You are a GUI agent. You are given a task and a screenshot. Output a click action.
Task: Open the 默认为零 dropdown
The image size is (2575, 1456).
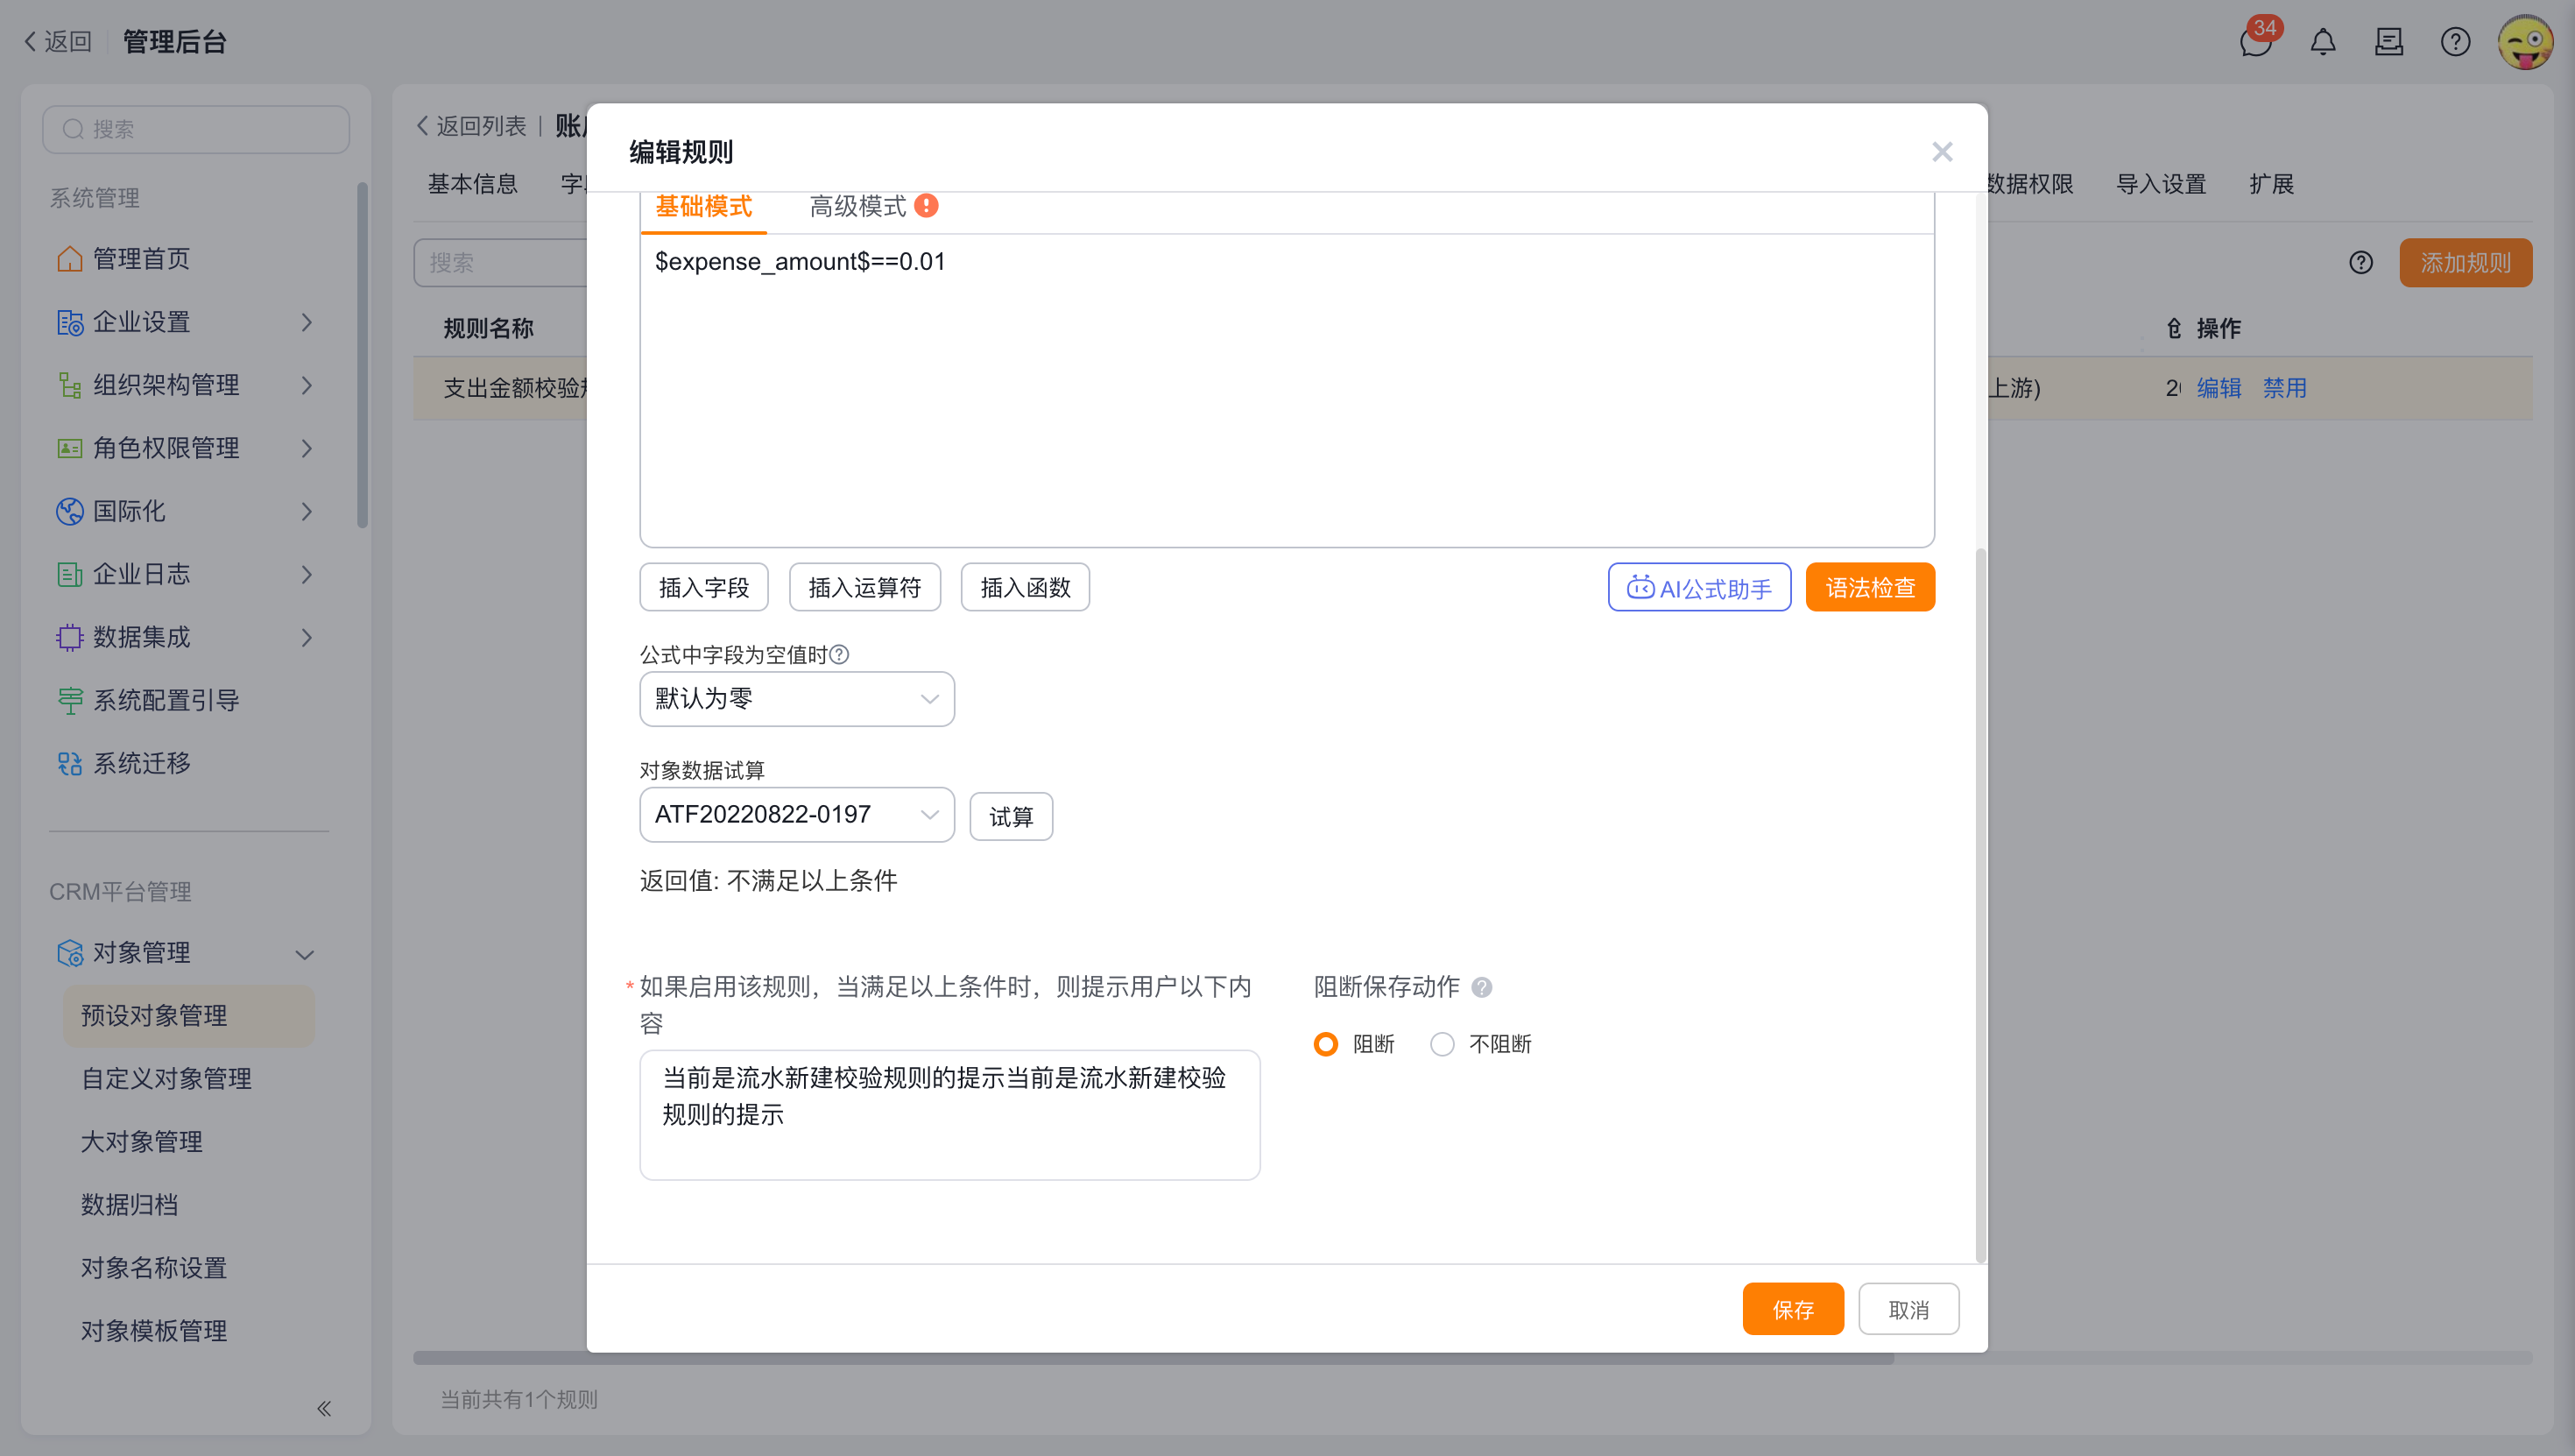797,699
